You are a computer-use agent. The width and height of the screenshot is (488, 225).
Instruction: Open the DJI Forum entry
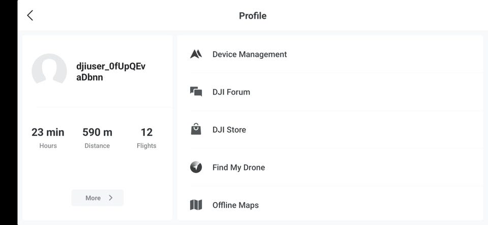tap(231, 92)
